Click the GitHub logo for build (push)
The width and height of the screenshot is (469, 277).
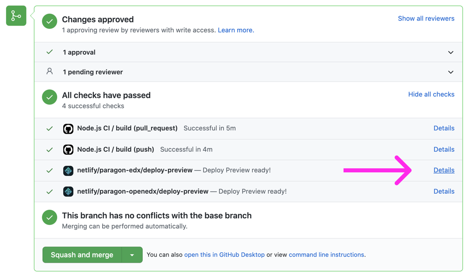point(68,150)
